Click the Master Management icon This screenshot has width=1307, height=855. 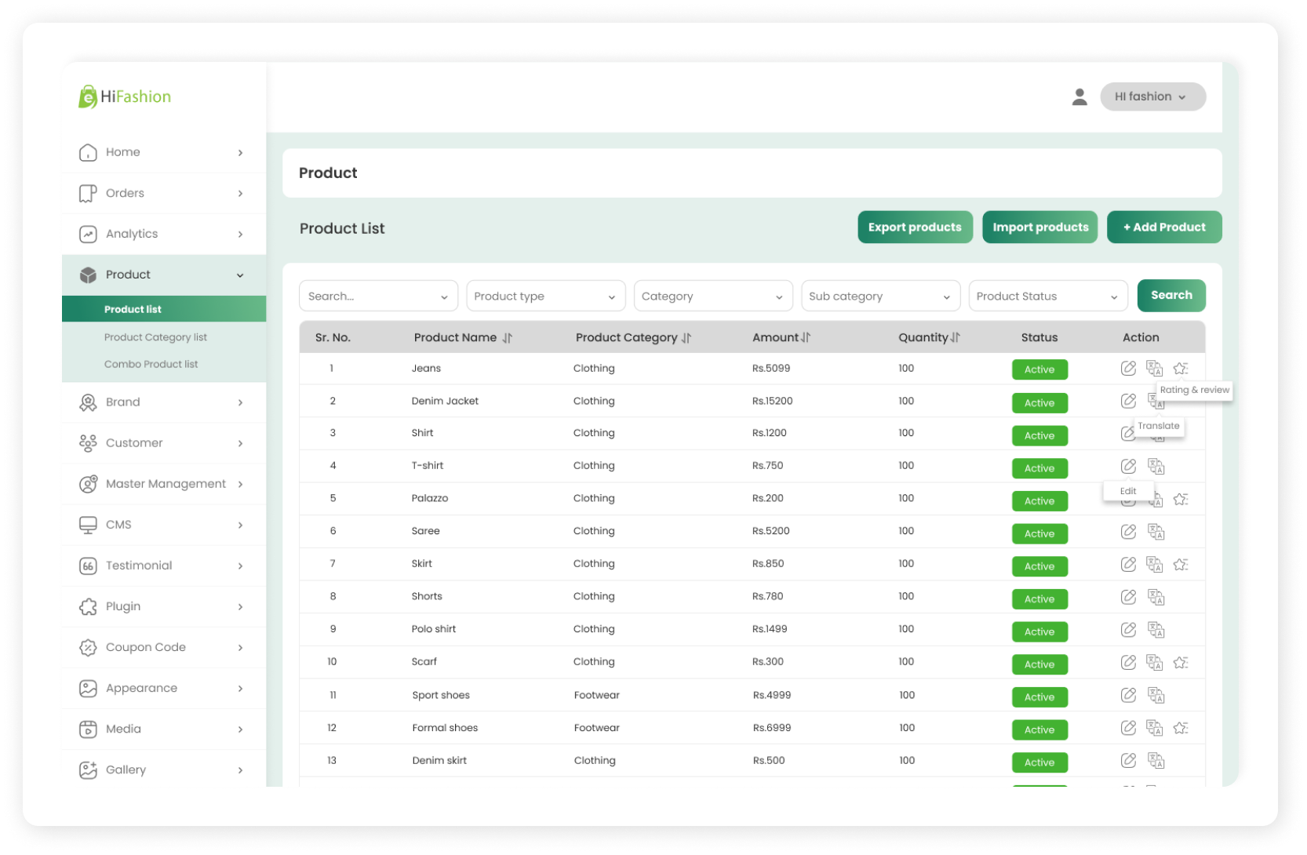click(88, 484)
